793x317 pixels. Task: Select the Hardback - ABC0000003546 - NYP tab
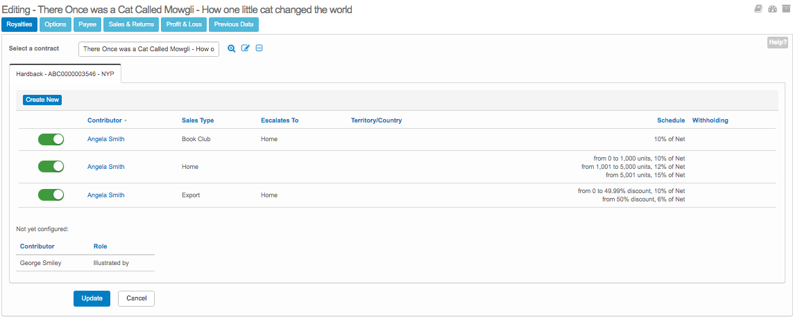(x=65, y=73)
